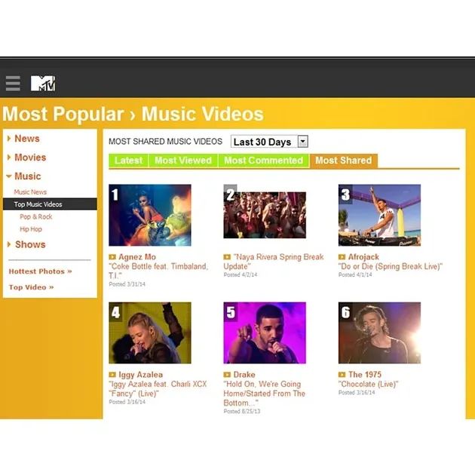Open "Do or Die (Spring Break Live)" title
475x475 pixels.
pyautogui.click(x=391, y=266)
